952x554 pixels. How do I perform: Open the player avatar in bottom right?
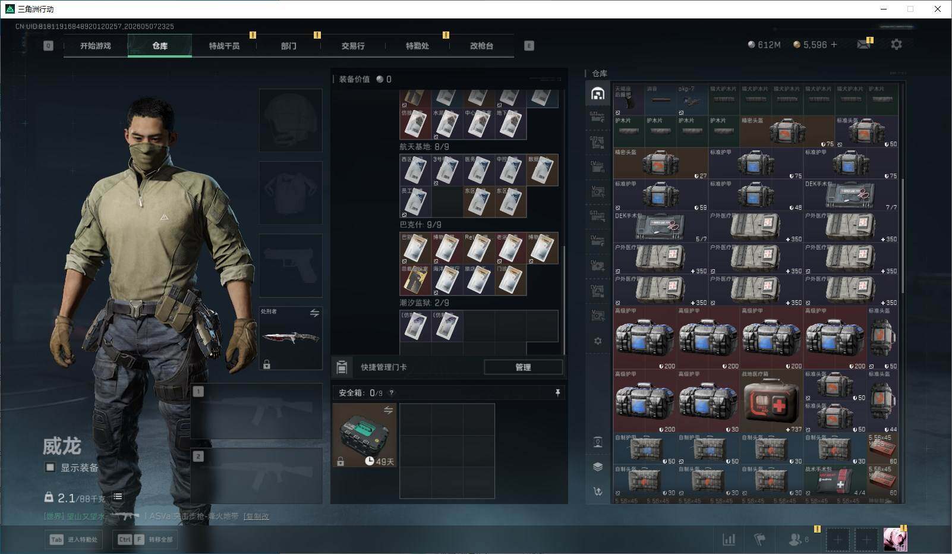pos(895,540)
